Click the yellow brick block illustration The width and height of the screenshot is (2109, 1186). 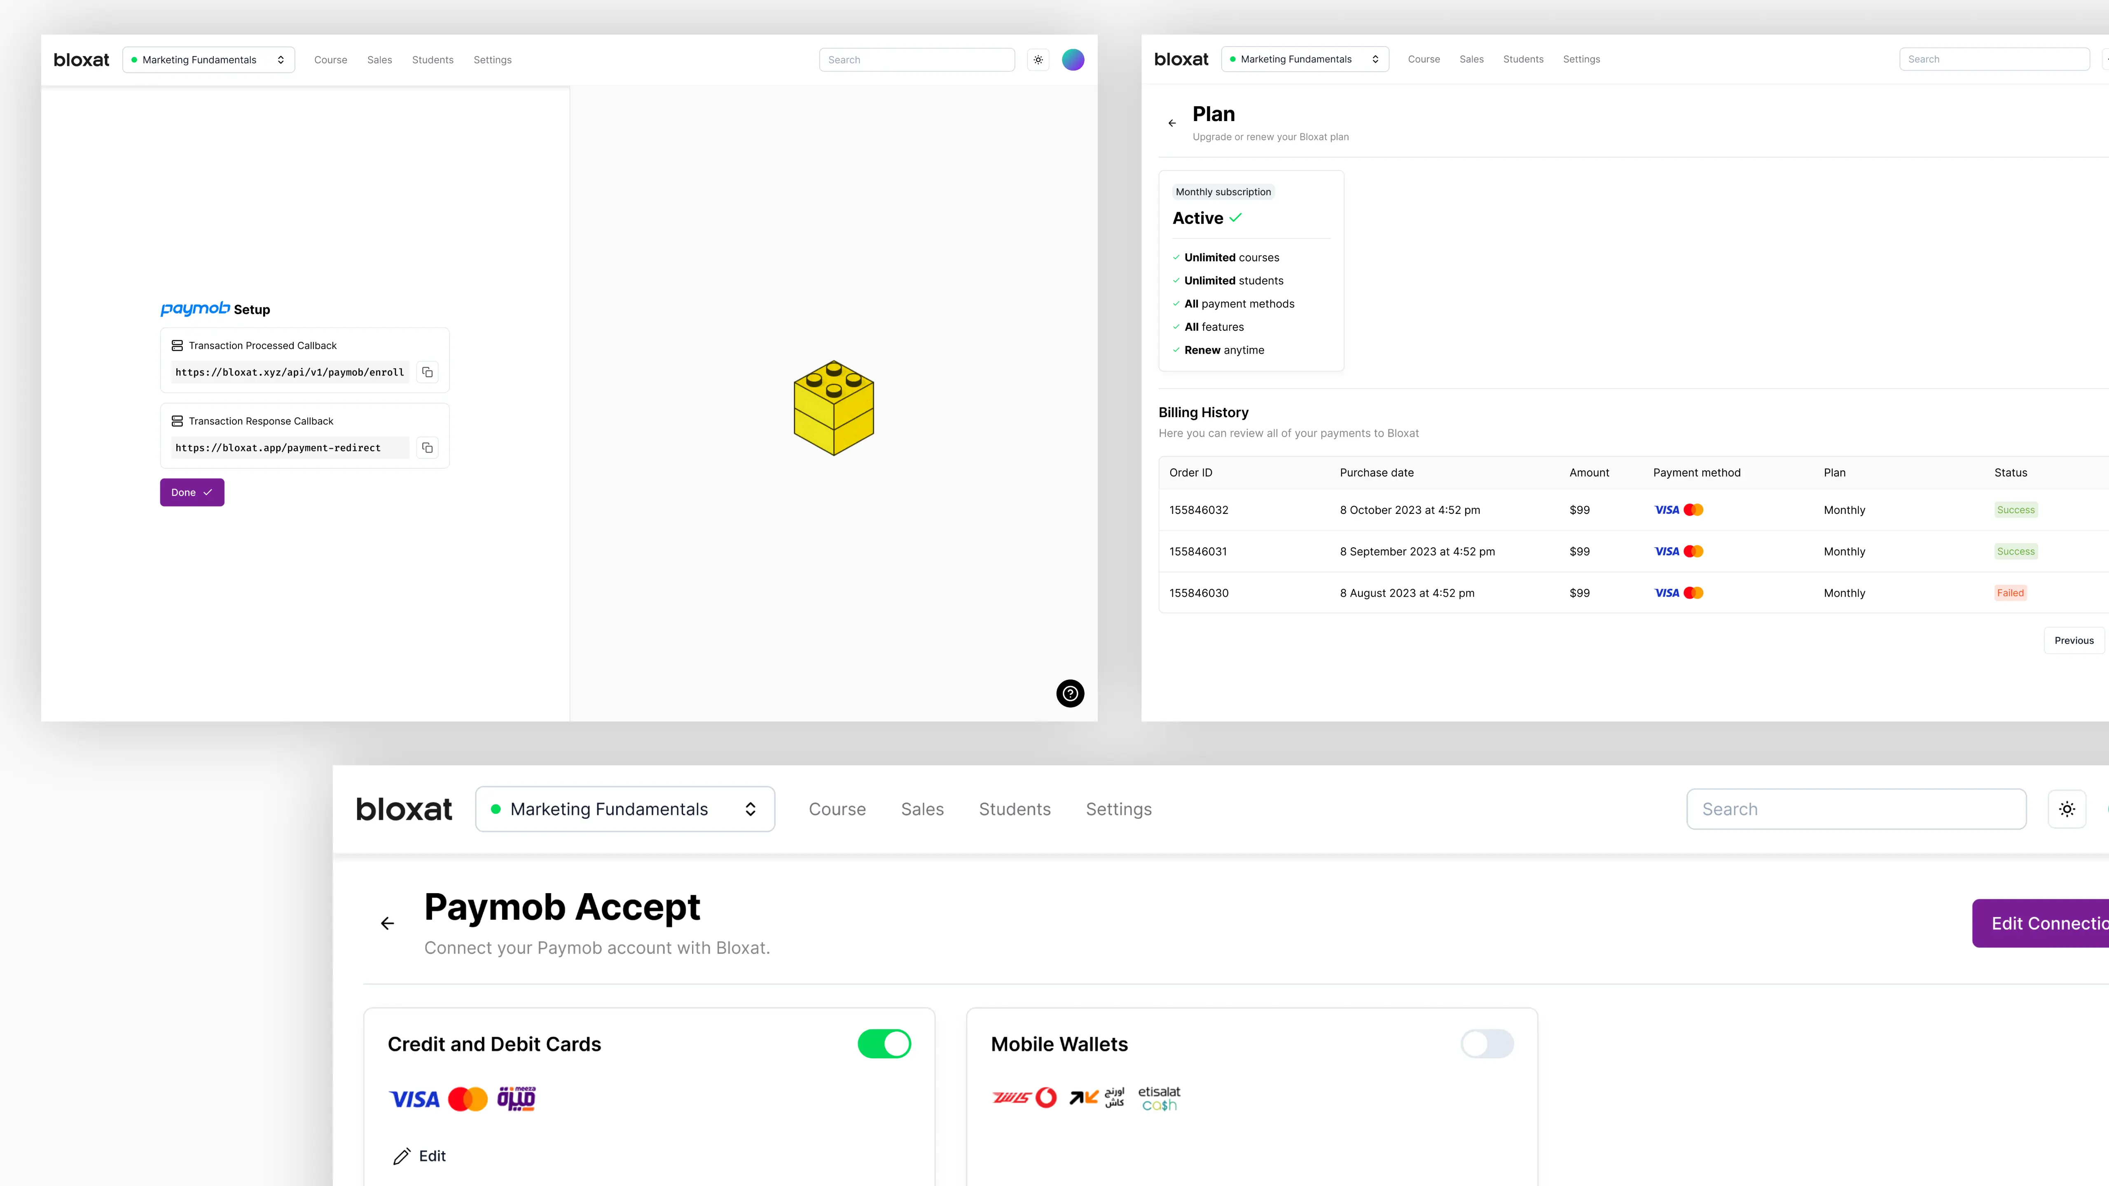pyautogui.click(x=833, y=408)
